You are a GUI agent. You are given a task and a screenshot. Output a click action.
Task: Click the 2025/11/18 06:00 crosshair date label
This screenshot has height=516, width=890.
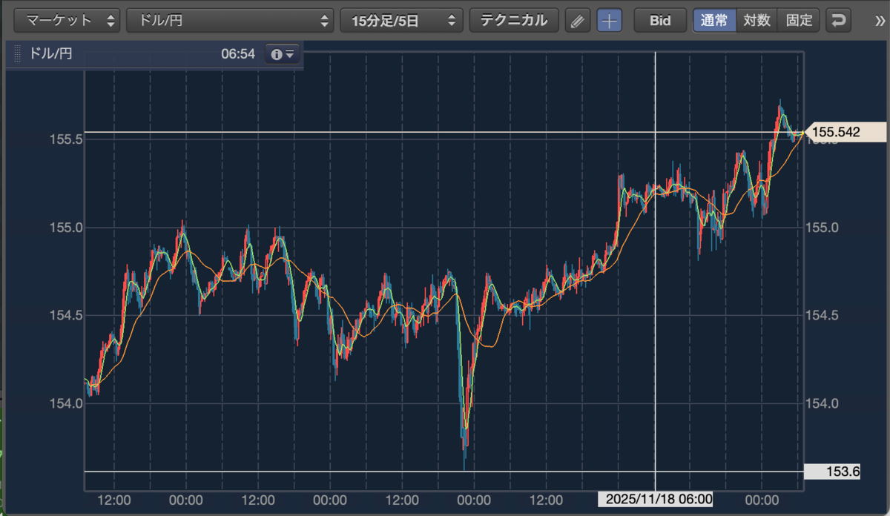point(656,500)
